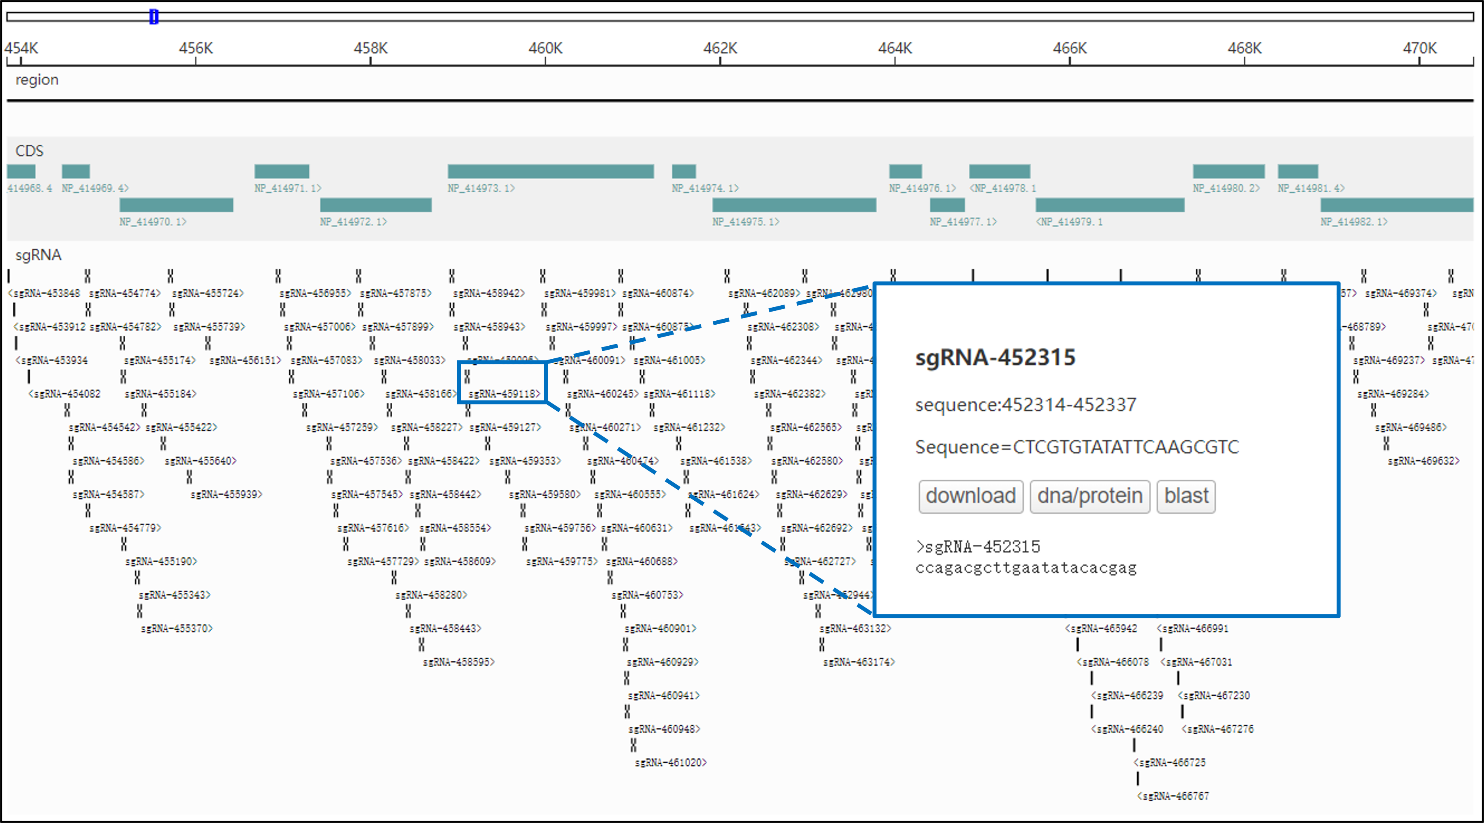The width and height of the screenshot is (1484, 823).
Task: Click the sgRNA-459775 label
Action: pyautogui.click(x=562, y=562)
